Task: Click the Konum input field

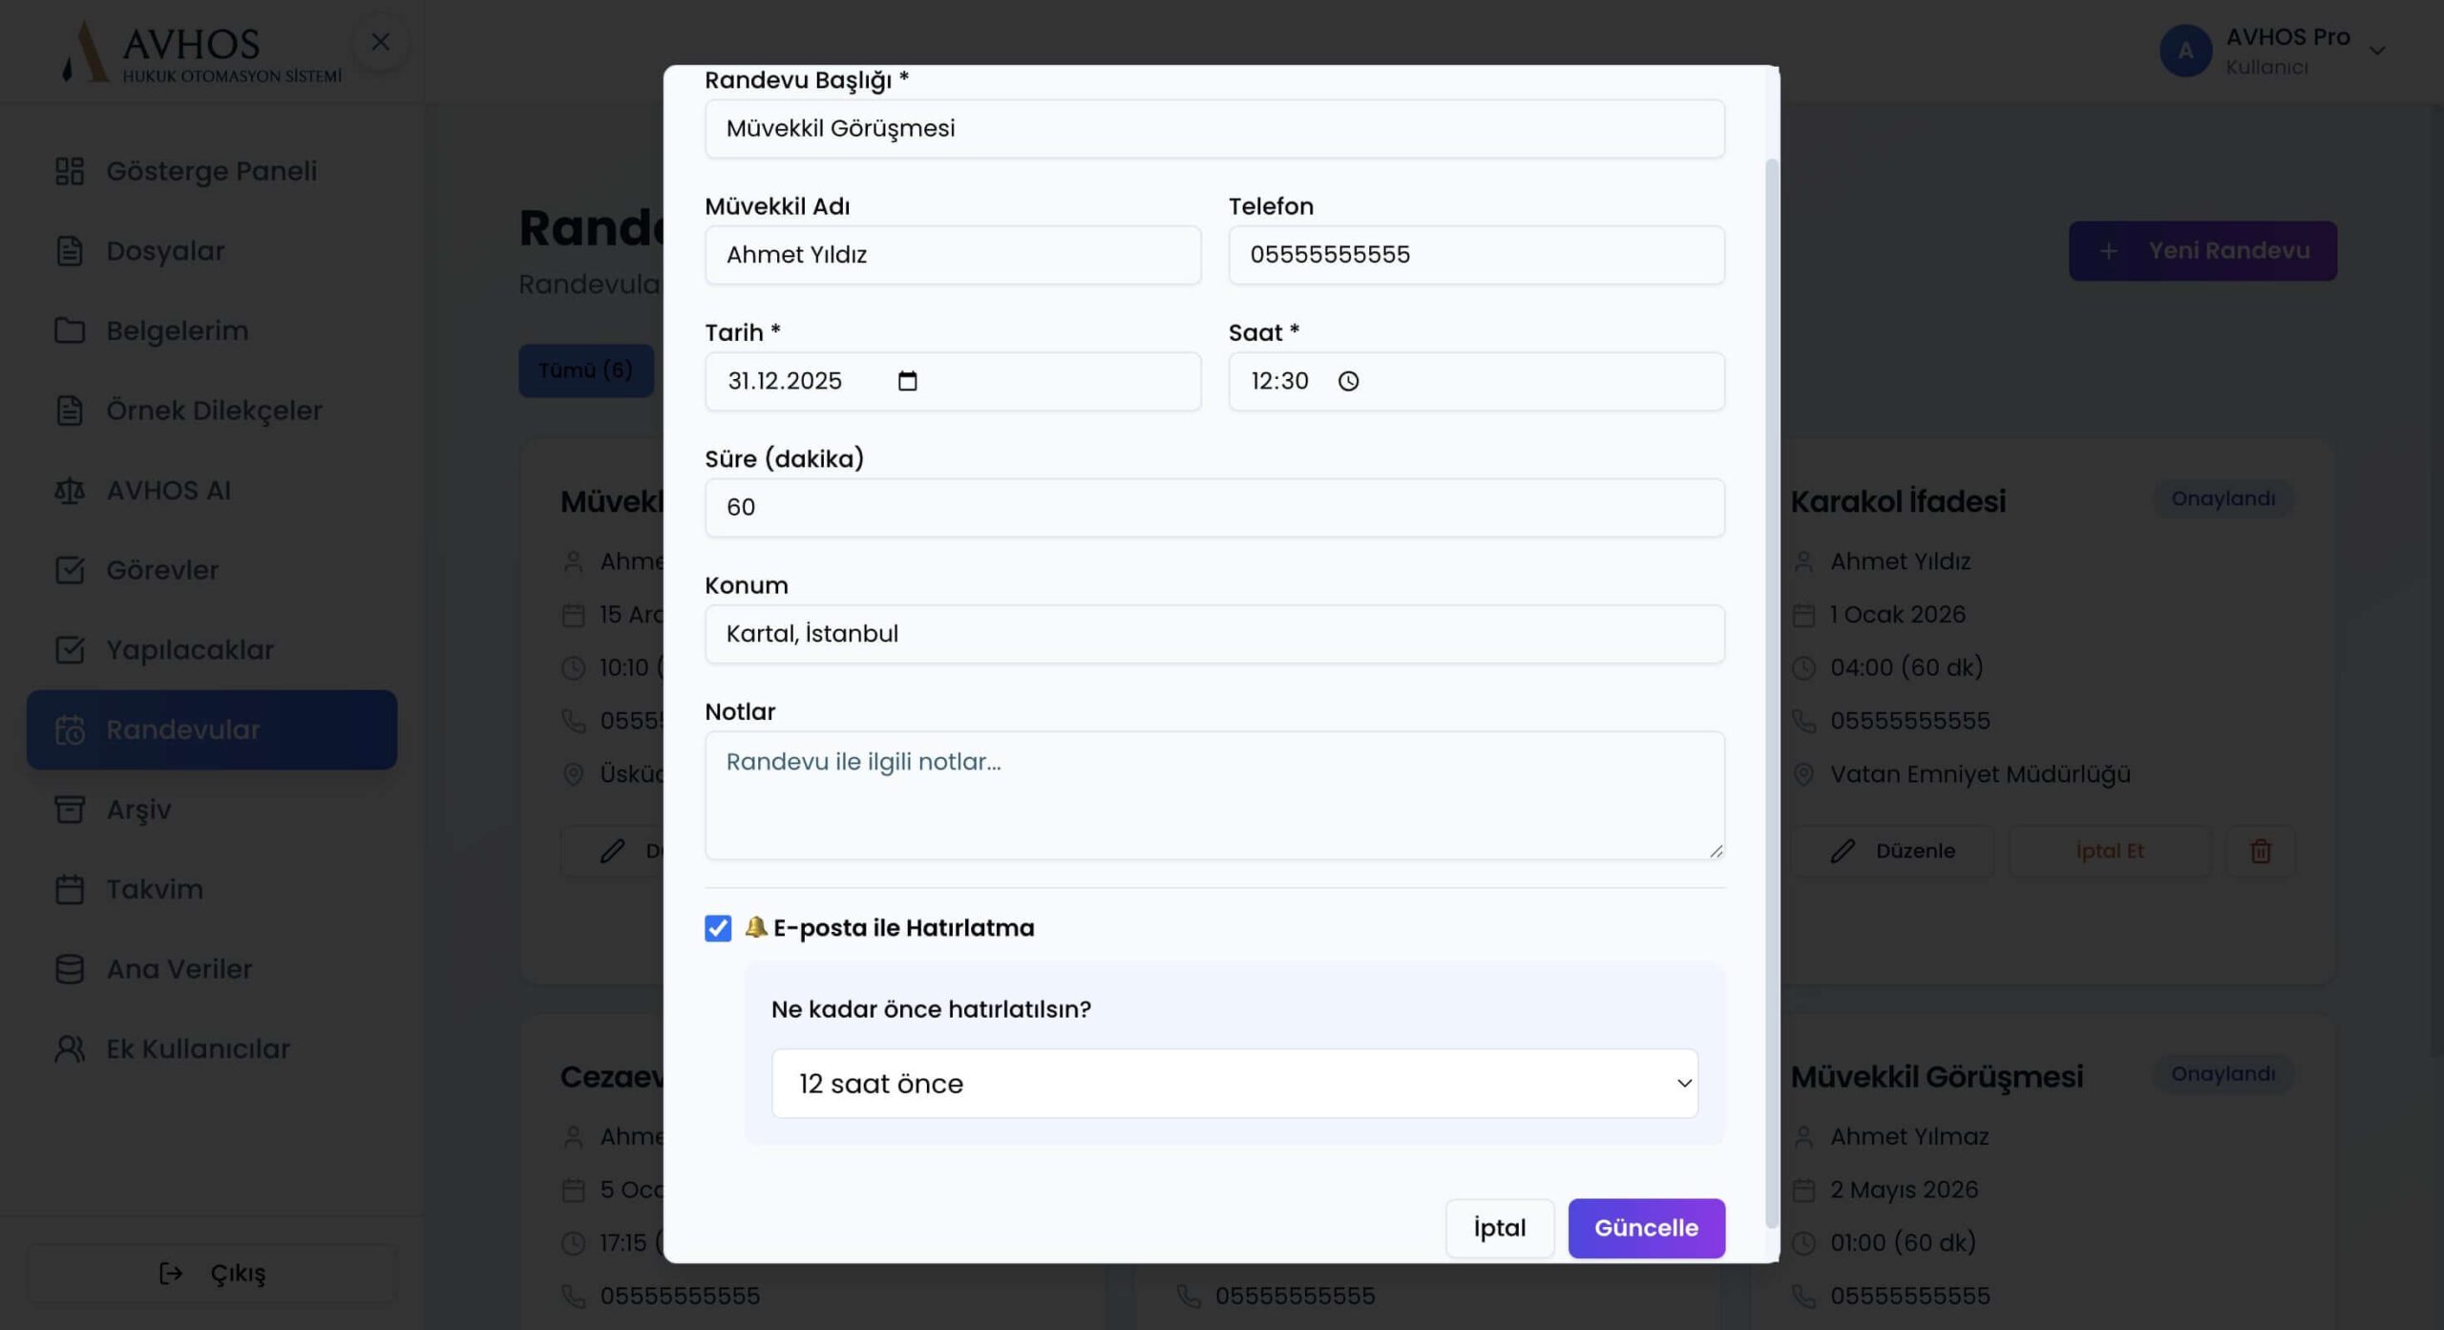Action: (1213, 634)
